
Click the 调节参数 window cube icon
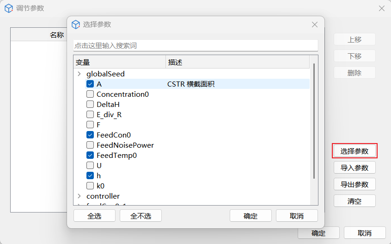pos(9,8)
